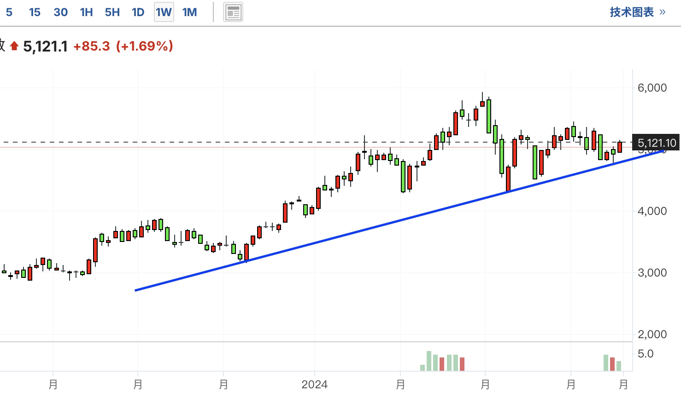This screenshot has width=681, height=403.
Task: Open the 技术图表 technical chart link
Action: coord(638,12)
